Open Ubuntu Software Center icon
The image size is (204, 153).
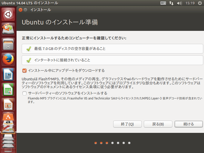coord(8,117)
